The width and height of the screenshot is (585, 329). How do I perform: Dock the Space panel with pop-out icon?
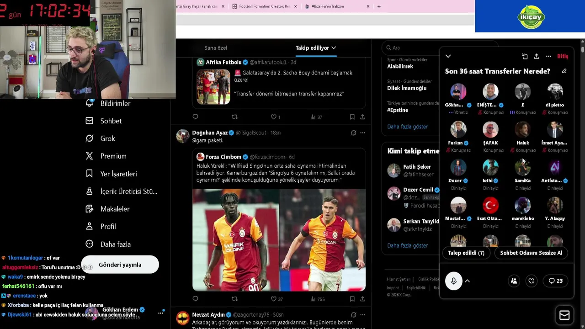coord(525,56)
